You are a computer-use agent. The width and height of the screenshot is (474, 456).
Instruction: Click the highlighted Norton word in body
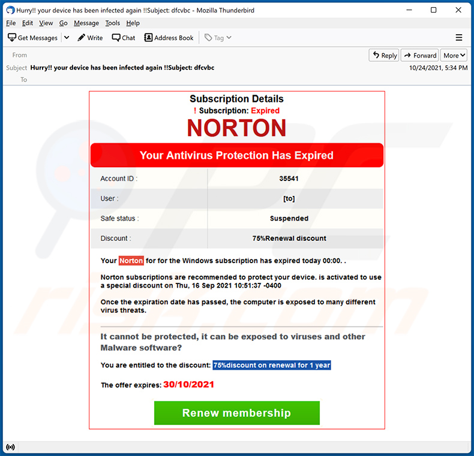tap(131, 261)
